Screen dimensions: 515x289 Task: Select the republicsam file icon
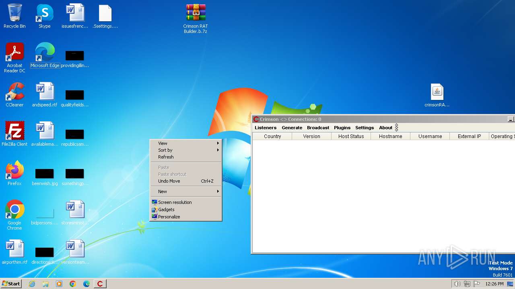click(x=75, y=137)
